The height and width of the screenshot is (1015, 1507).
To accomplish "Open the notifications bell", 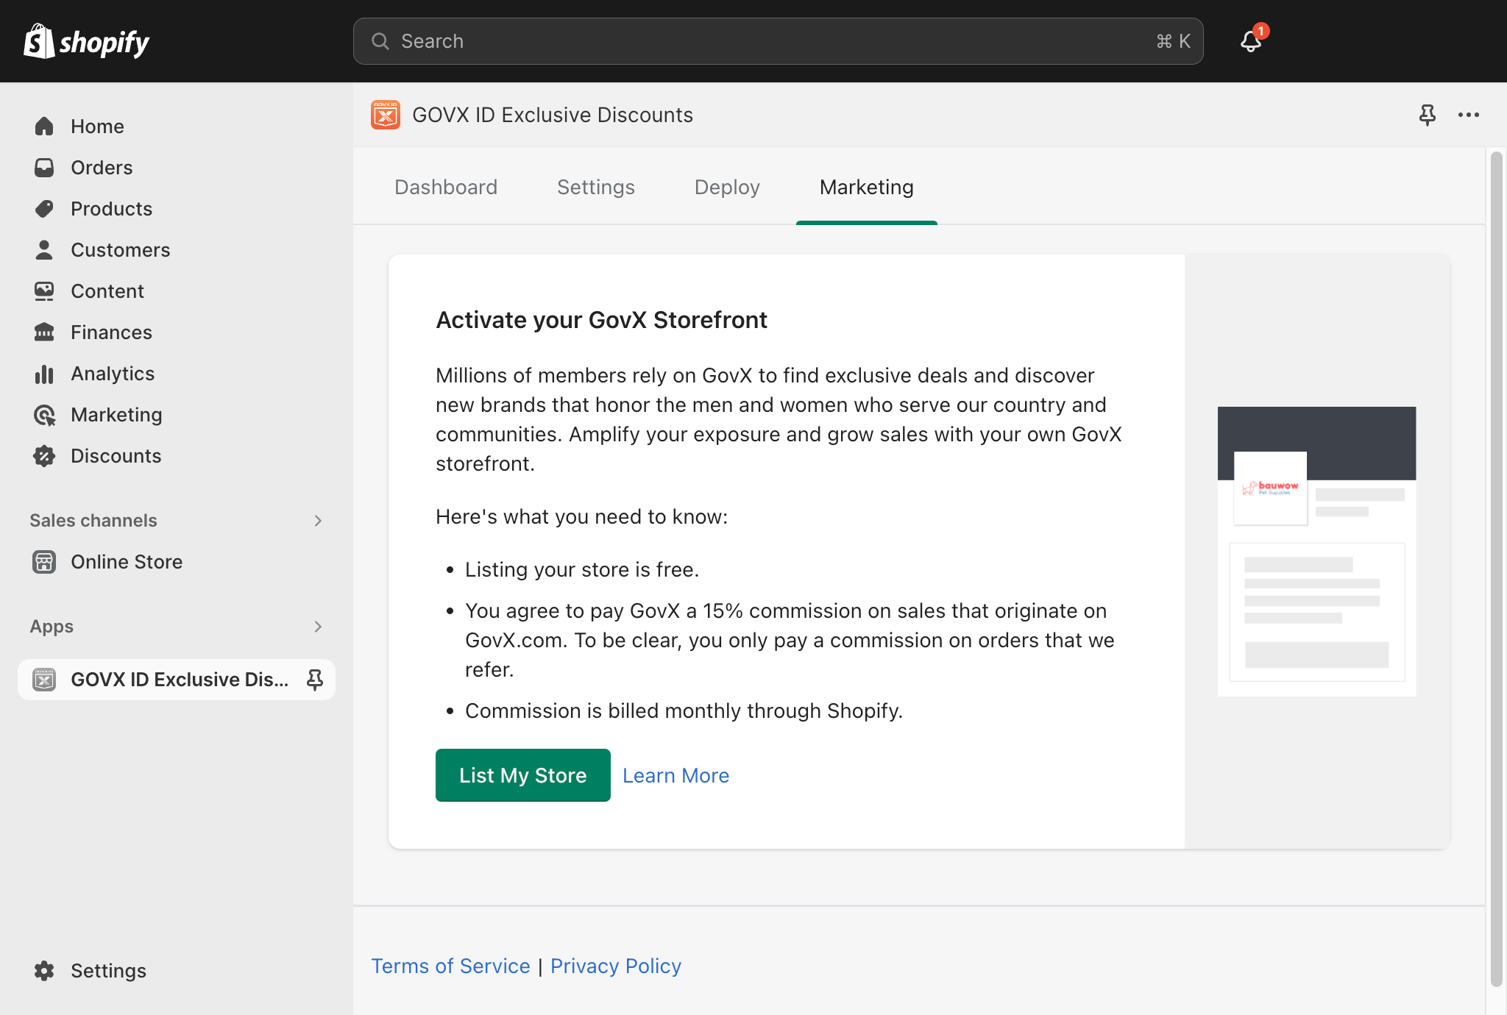I will (1251, 41).
